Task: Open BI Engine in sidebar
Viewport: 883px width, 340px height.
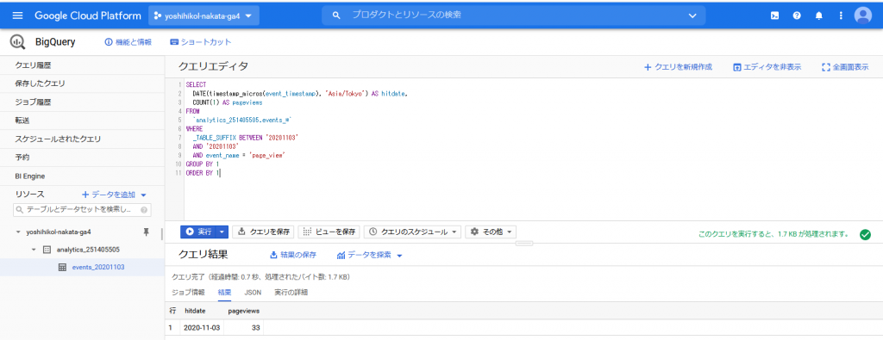Action: 82,176
